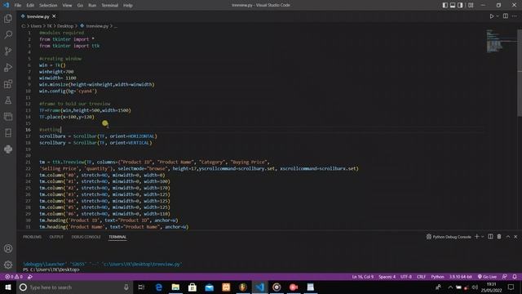Change the Spaces: 4 indentation setting
Screen dimensions: 522x294
(x=387, y=277)
